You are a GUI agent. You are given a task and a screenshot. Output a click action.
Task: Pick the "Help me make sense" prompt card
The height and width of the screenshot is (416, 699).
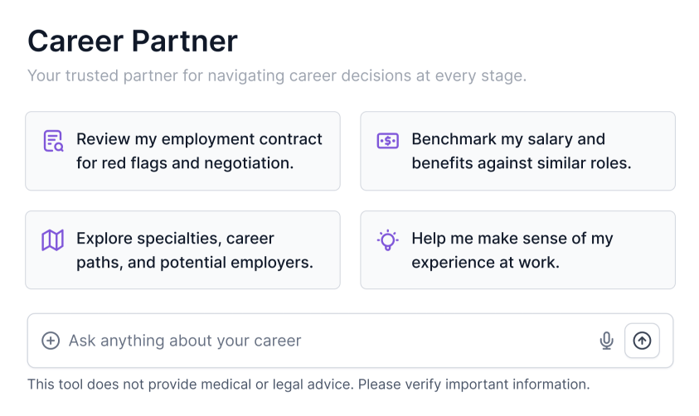click(x=512, y=239)
